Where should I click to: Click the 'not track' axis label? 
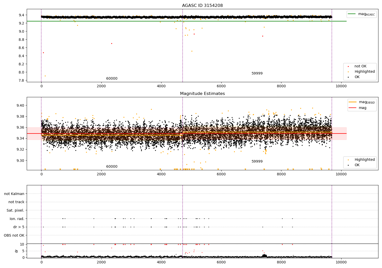point(16,202)
